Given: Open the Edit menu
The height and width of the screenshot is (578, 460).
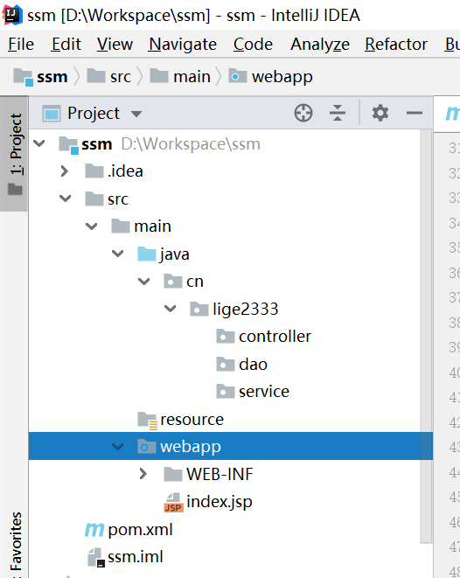Looking at the screenshot, I should 66,45.
